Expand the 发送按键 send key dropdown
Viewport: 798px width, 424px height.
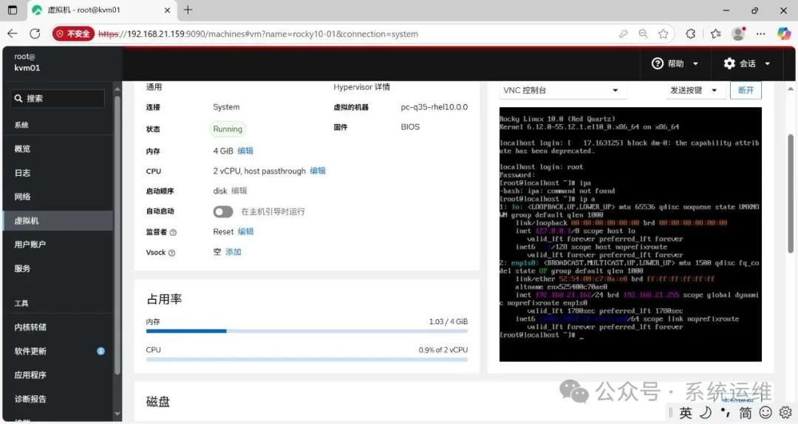click(695, 90)
